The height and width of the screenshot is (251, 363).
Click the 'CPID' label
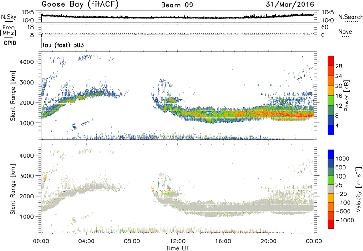[x=10, y=43]
